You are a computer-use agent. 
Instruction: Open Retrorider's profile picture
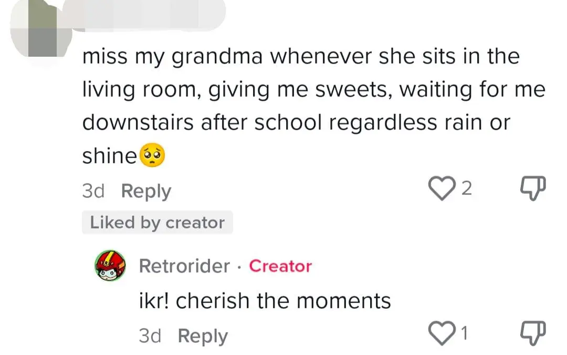pos(110,266)
